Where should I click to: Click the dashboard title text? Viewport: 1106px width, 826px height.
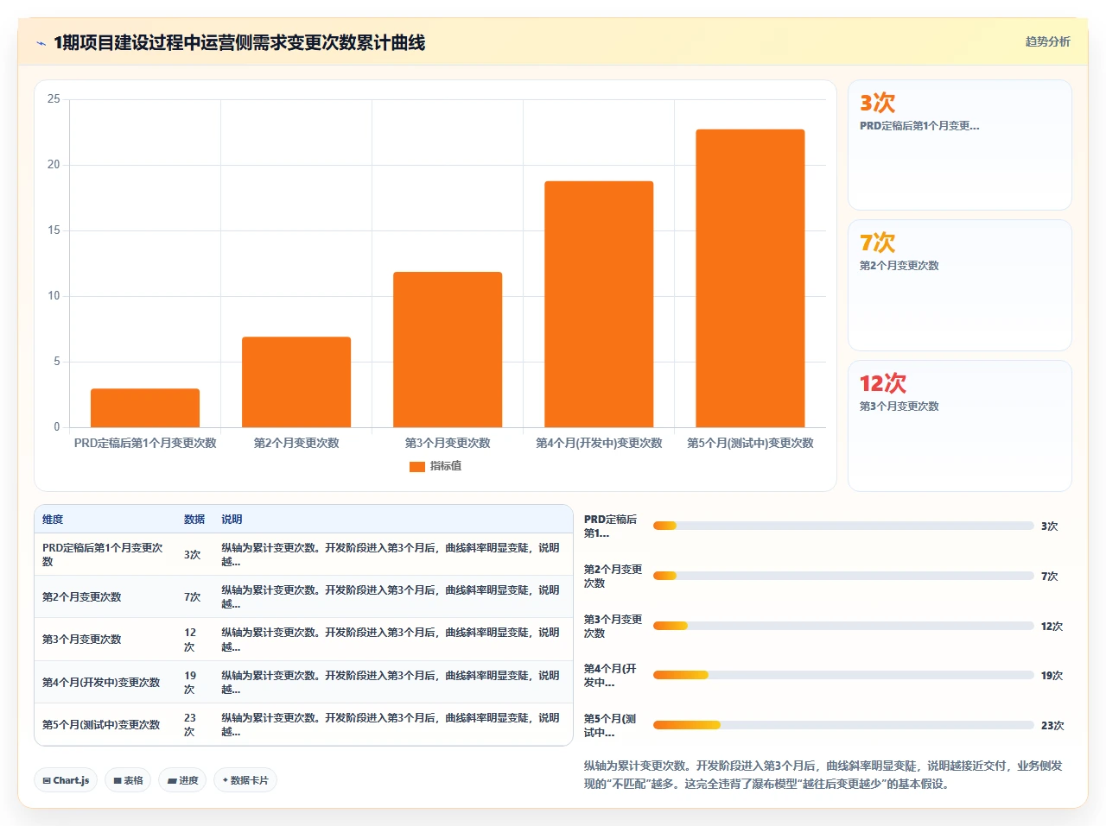[239, 43]
